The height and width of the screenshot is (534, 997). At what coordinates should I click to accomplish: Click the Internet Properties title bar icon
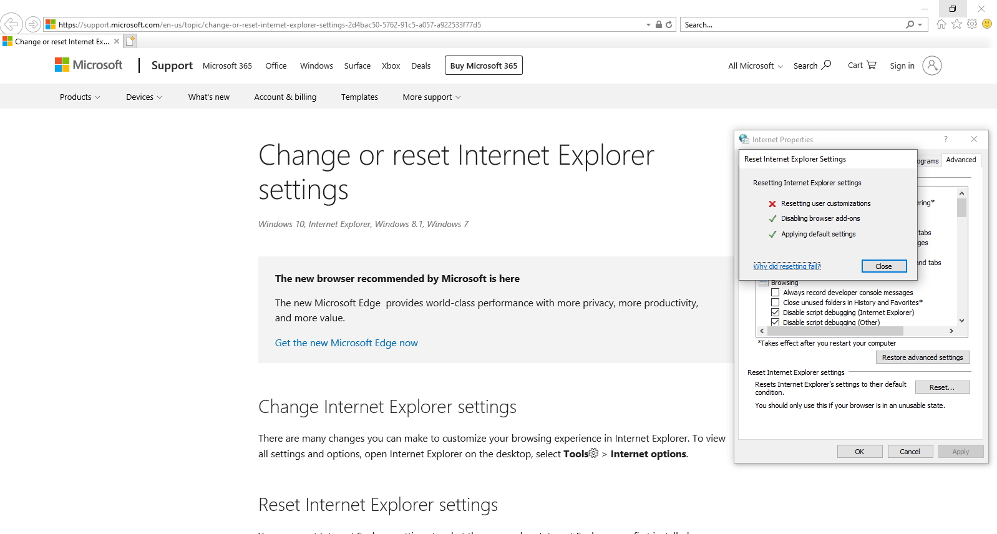744,139
